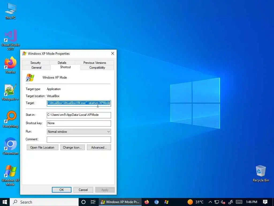Viewport: 274px width, 206px height.
Task: Click the Windows XP Mode shortcut icon in dialog
Action: tap(30, 78)
